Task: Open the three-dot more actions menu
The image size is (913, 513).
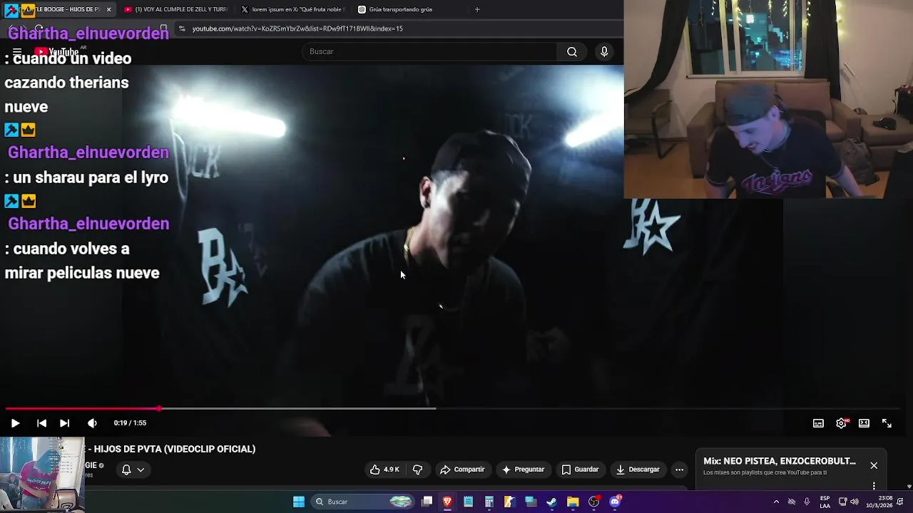Action: (x=679, y=470)
